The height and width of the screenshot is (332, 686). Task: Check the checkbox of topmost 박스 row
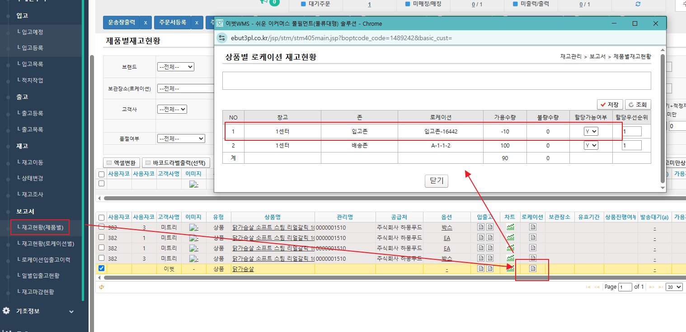[102, 226]
